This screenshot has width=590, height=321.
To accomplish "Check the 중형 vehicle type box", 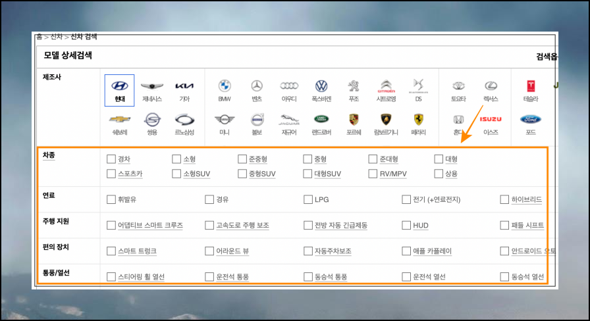I will coord(308,159).
